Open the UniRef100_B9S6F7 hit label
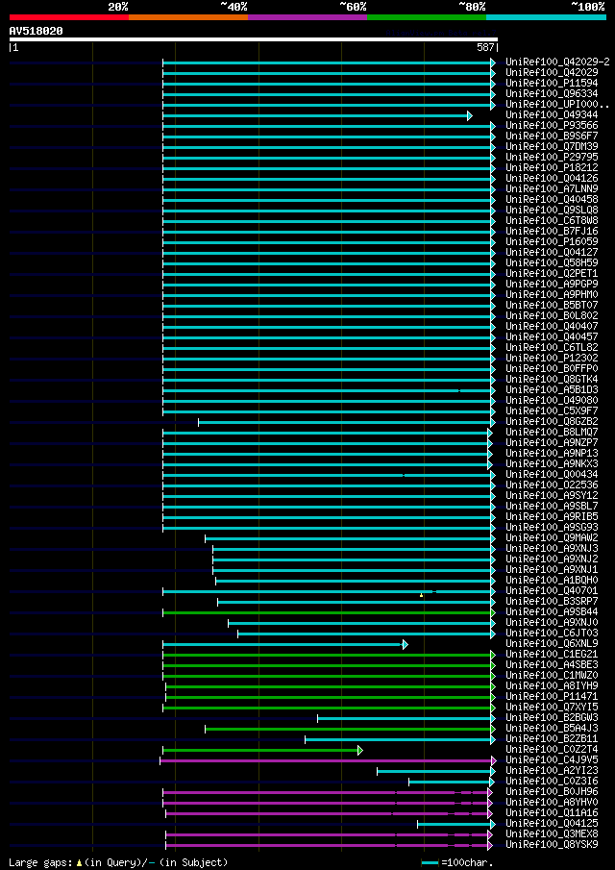Screen dimensions: 615x870 (x=552, y=136)
